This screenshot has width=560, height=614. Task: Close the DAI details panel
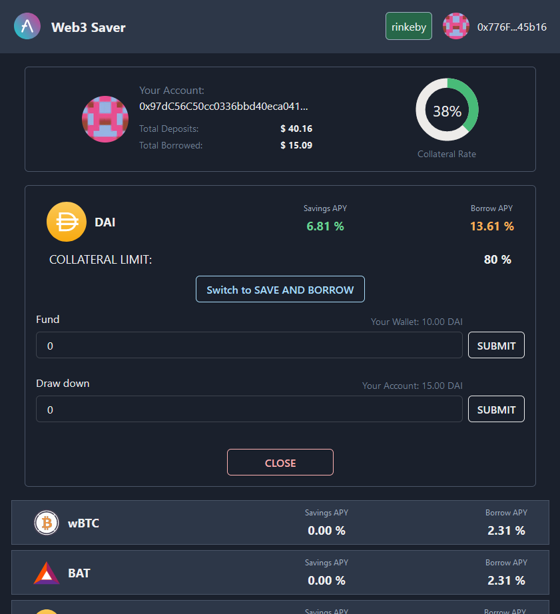280,463
